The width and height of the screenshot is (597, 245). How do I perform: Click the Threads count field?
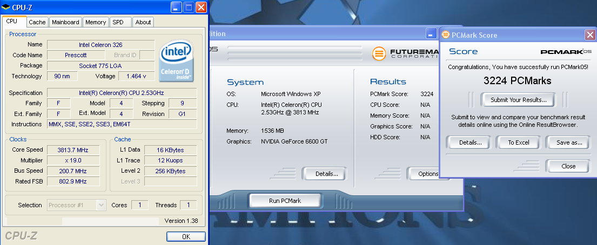[x=189, y=205]
